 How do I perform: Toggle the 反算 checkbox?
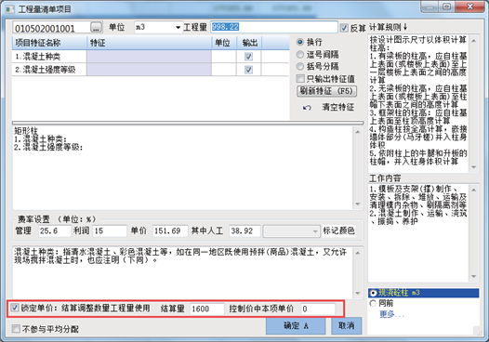(x=344, y=28)
